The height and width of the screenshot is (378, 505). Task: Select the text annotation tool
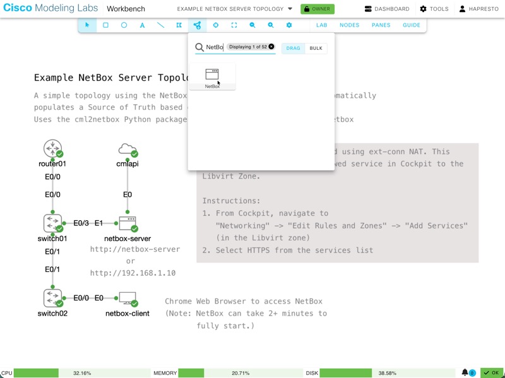[142, 25]
